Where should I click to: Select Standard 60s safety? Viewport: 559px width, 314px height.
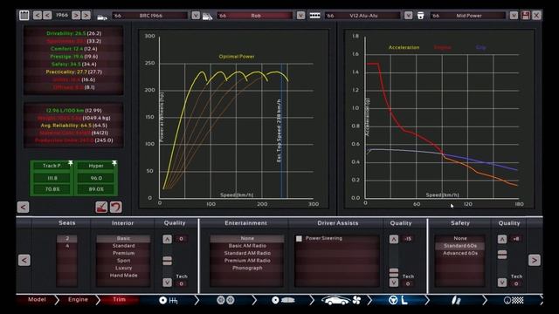coord(460,246)
